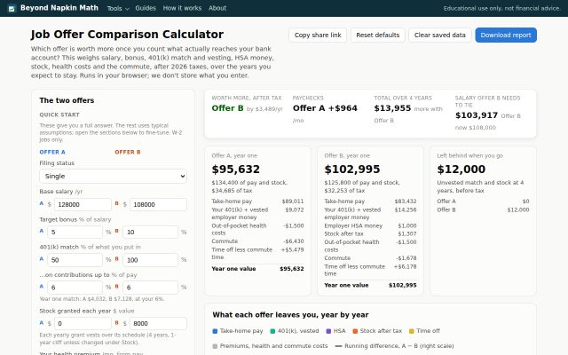The height and width of the screenshot is (355, 568).
Task: Click Job Offer Comparison Calculator title
Action: point(127,34)
